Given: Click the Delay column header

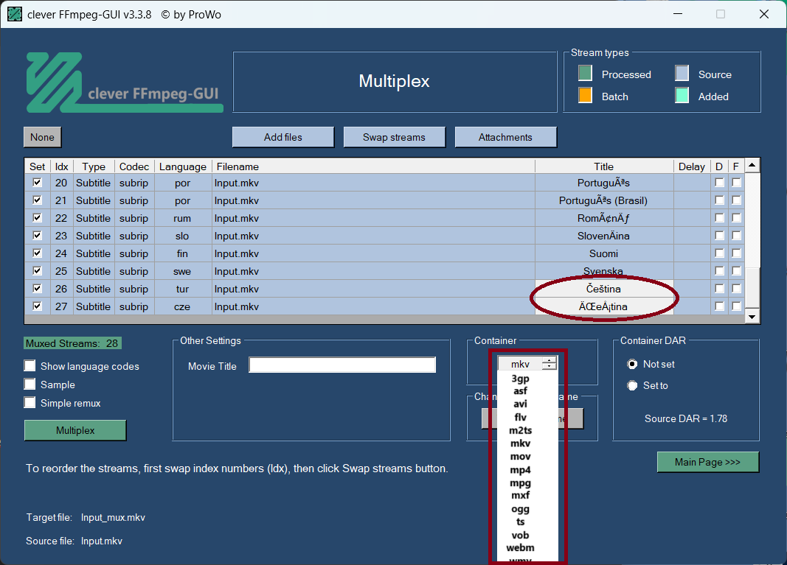Looking at the screenshot, I should [x=692, y=166].
